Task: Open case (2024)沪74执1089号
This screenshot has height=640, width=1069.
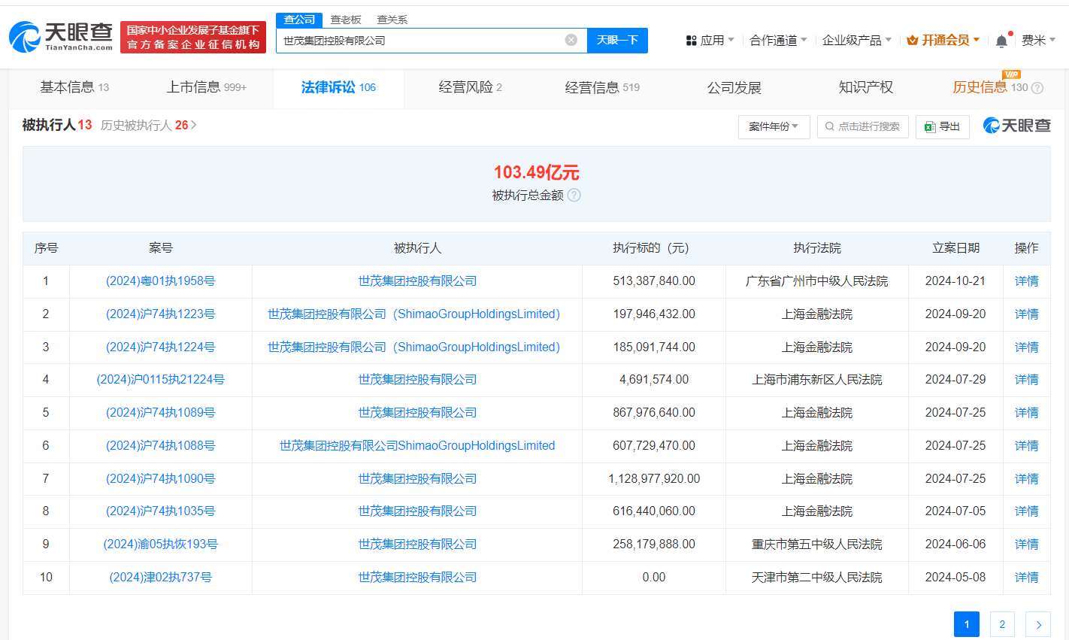Action: (x=161, y=412)
